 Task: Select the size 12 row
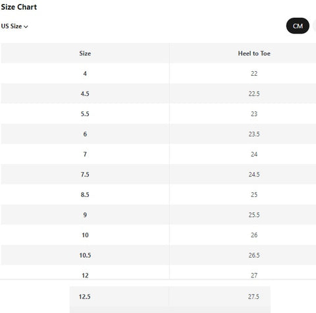coord(159,272)
